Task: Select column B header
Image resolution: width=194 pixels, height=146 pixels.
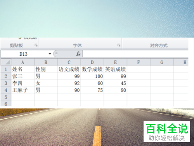Action: click(46, 62)
